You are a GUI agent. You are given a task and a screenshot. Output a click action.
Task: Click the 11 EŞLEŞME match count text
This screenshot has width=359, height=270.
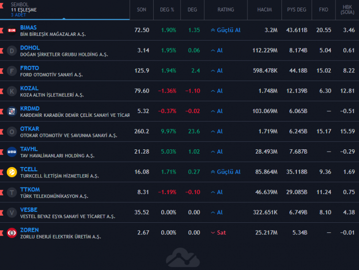[24, 10]
